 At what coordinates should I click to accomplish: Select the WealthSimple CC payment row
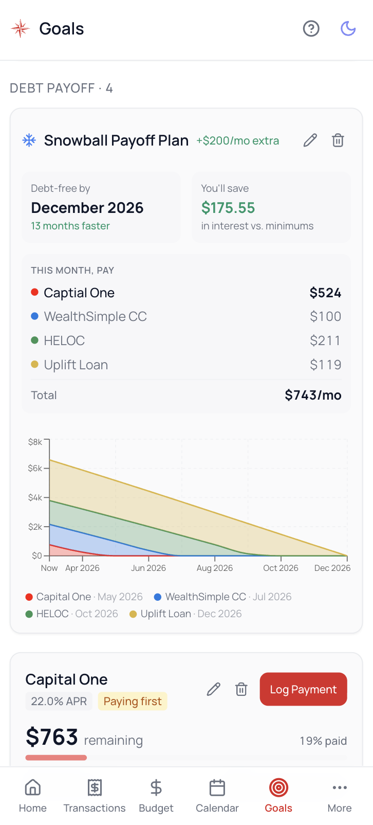[x=186, y=317]
